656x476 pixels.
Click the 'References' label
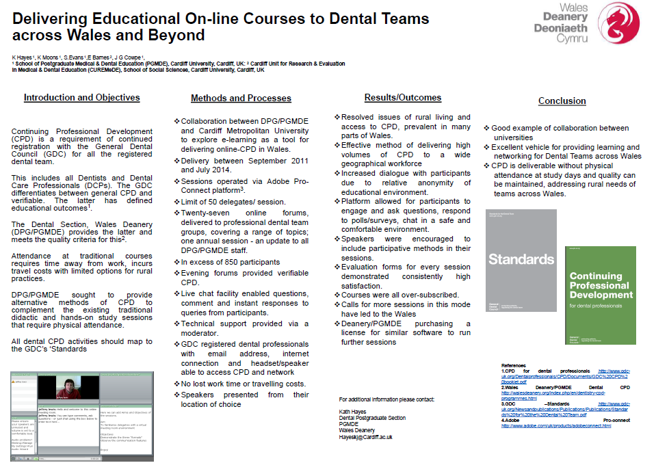(x=513, y=366)
